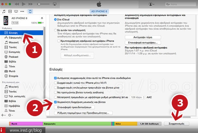Click the main pane vertical scrollbar

pos(197,78)
